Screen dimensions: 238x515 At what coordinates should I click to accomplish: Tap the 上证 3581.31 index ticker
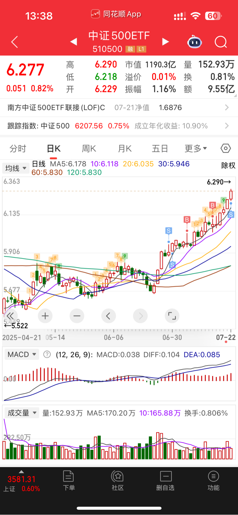[x=21, y=484]
